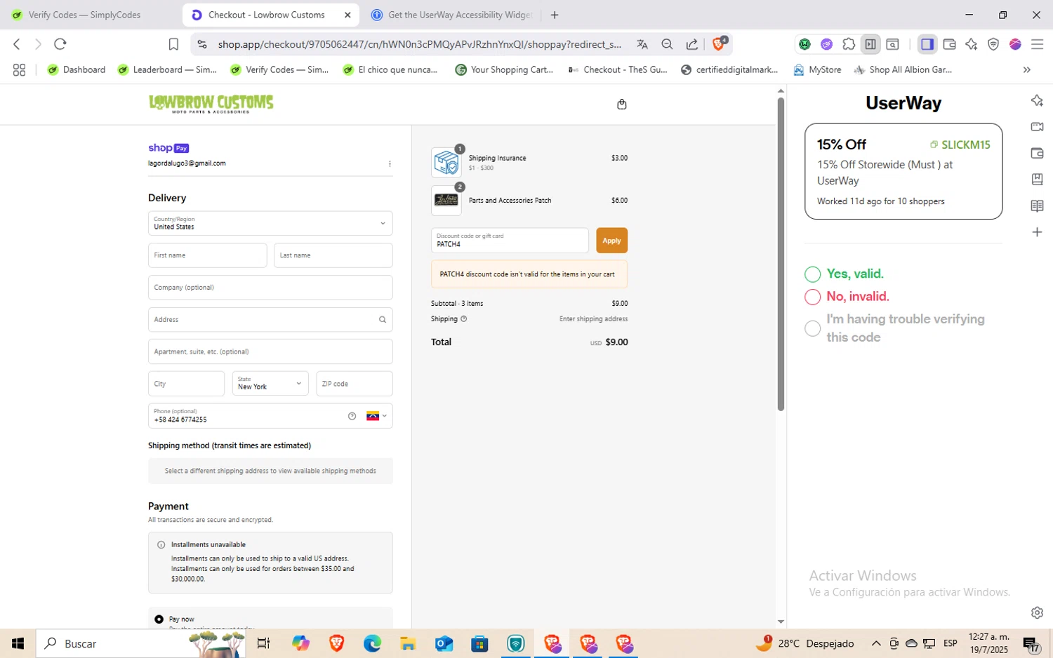Open Your Shopping Cart bookmark
The height and width of the screenshot is (658, 1053).
click(504, 69)
